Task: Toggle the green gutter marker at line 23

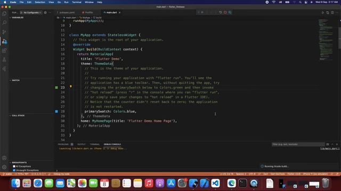Action: click(56, 88)
